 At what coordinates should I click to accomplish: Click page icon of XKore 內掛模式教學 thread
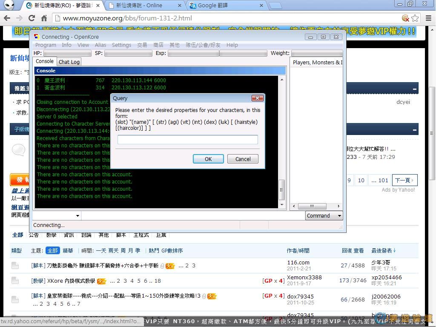[x=15, y=281]
